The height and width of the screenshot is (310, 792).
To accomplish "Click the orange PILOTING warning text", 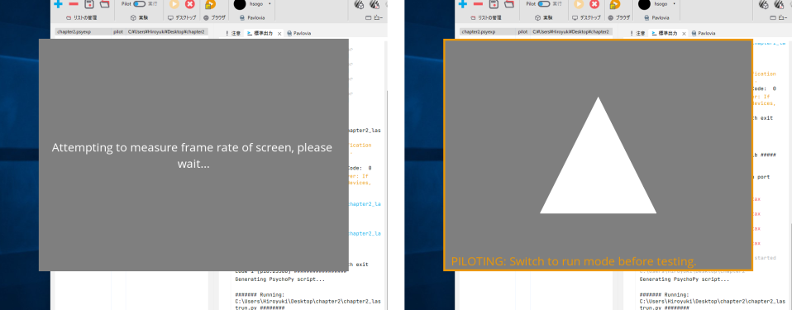I will pyautogui.click(x=574, y=261).
